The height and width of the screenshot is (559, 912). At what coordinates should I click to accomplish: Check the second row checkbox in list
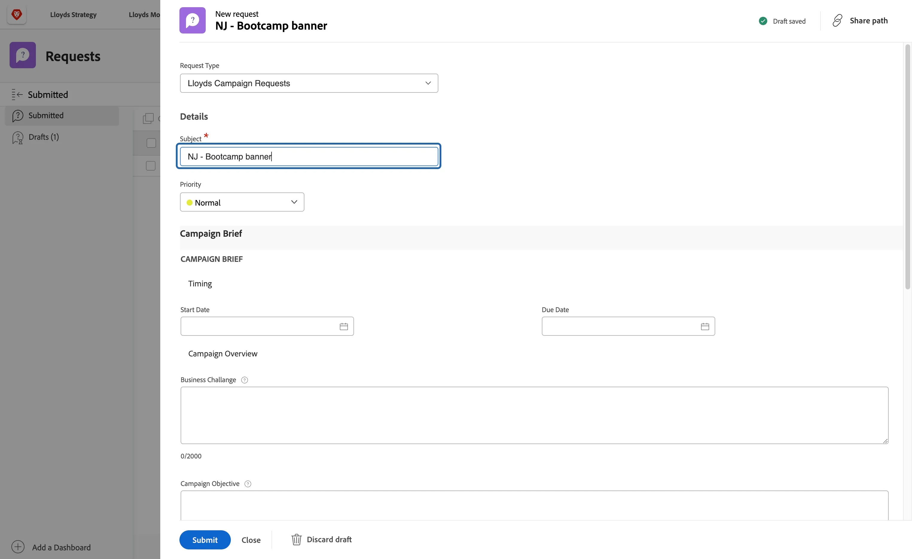pyautogui.click(x=151, y=165)
